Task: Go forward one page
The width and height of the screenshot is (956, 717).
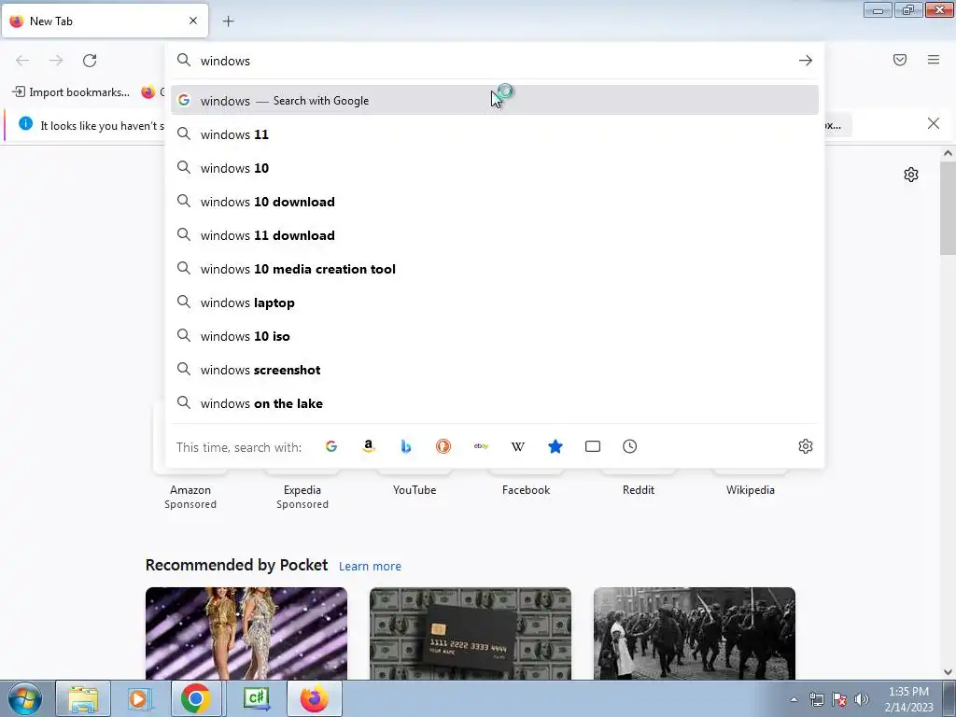Action: coord(56,61)
